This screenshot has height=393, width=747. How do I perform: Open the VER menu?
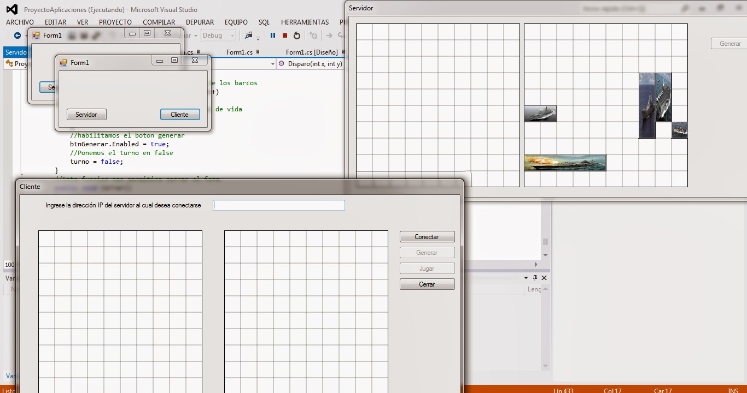pyautogui.click(x=83, y=22)
